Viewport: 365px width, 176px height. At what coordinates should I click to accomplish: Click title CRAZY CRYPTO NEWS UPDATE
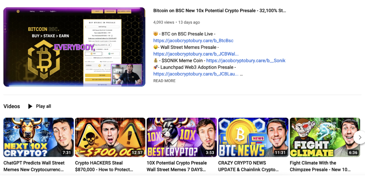(248, 166)
